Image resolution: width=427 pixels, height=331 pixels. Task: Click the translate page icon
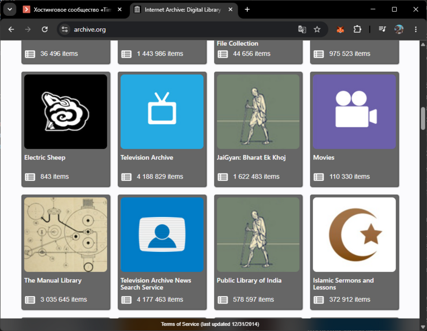coord(302,29)
